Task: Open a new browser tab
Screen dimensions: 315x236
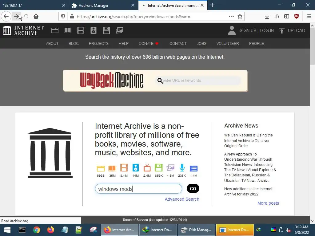Action: click(213, 5)
